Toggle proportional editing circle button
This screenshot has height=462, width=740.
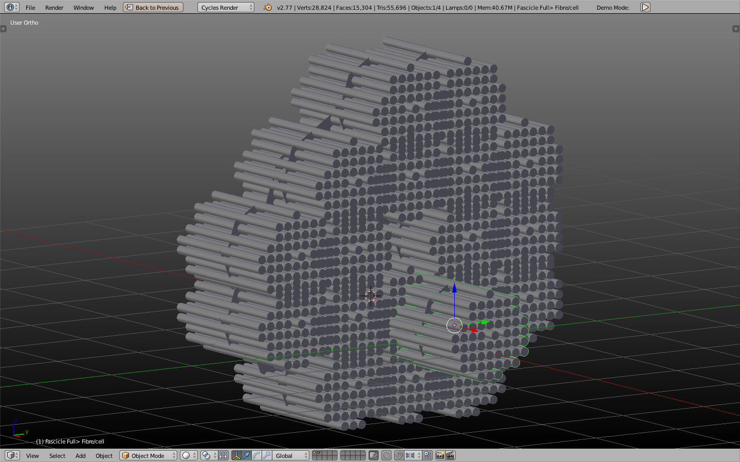tap(386, 455)
